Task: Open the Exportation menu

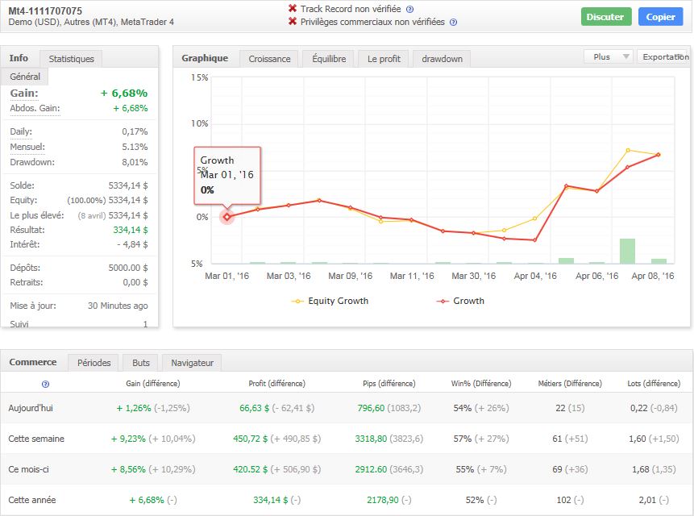Action: (665, 57)
